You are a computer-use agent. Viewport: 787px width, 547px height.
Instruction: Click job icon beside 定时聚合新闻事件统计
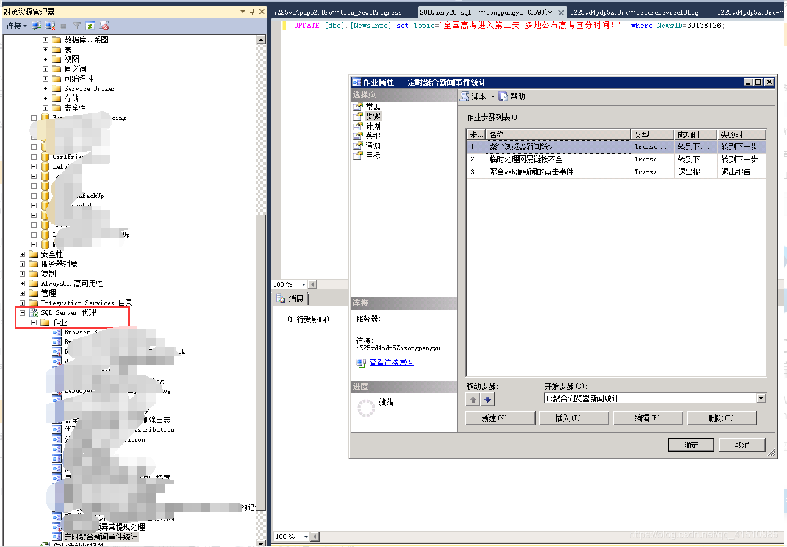click(x=57, y=537)
